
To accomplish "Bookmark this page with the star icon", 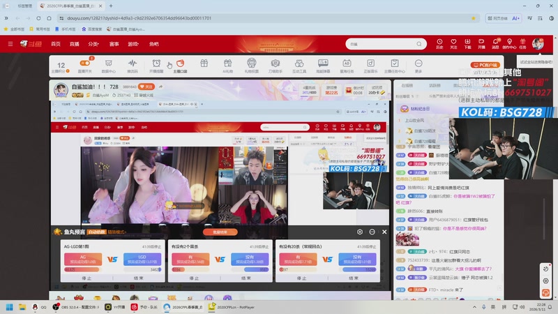I will point(474,18).
